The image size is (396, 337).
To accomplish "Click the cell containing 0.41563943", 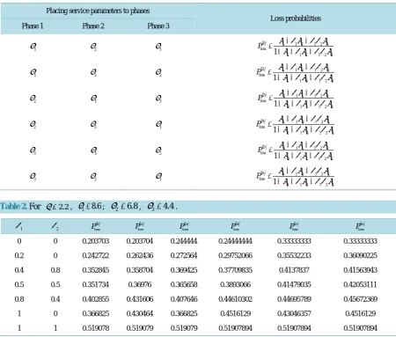I will point(360,270).
